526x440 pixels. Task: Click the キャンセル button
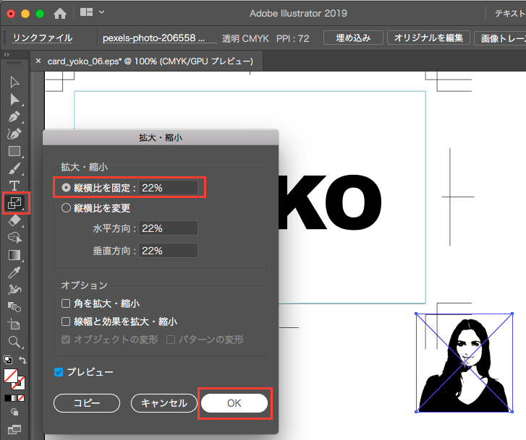point(164,403)
